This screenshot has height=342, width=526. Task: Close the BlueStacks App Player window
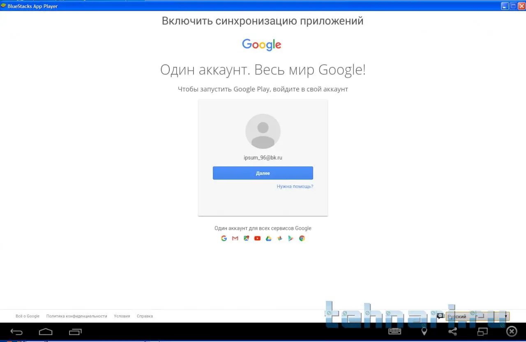[521, 6]
